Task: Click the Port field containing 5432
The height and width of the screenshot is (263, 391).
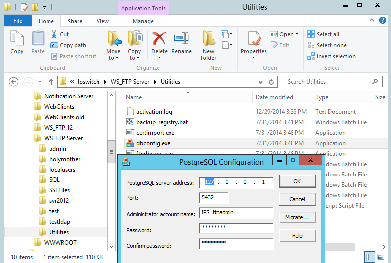Action: (x=214, y=198)
